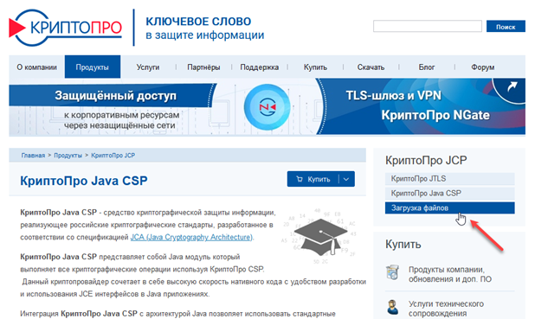
Task: Click the КриптоПро Java CSP page heading
Action: [84, 181]
